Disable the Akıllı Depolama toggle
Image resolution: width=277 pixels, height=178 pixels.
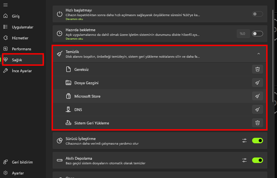click(x=257, y=160)
